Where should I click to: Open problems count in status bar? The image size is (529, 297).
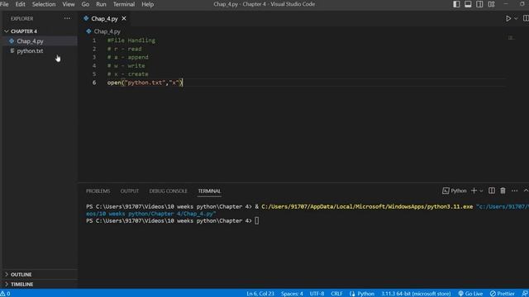pos(6,294)
